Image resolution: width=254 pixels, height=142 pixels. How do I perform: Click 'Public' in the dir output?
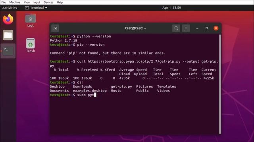tap(142, 91)
